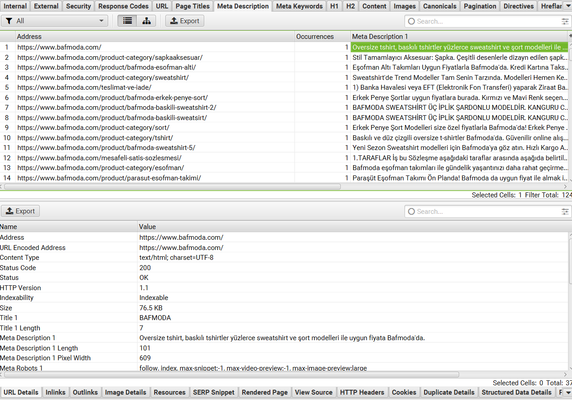Screen dimensions: 572x400
Task: Select the Meta Keywords tab
Action: [299, 6]
